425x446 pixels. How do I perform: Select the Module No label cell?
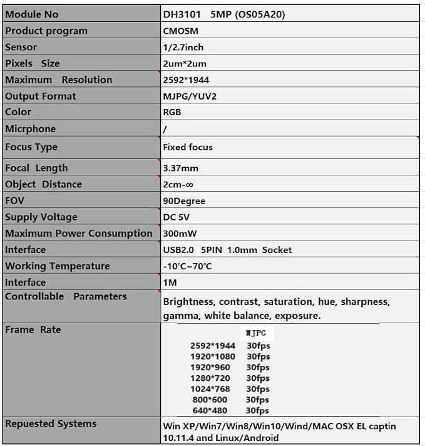(x=81, y=13)
